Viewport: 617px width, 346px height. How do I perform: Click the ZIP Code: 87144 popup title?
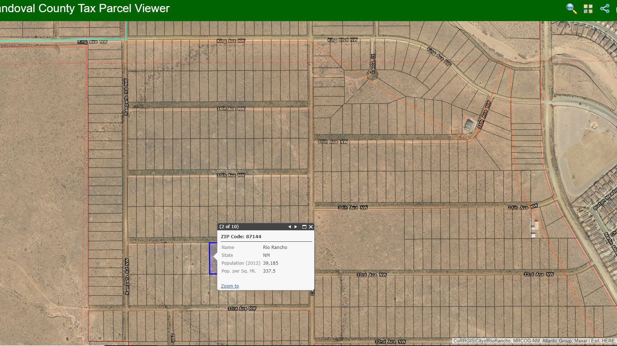click(x=241, y=236)
